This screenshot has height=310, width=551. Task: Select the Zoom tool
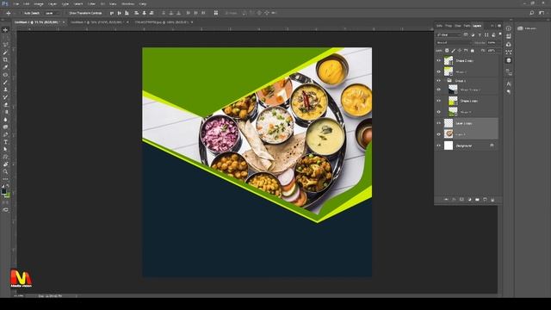(5, 171)
